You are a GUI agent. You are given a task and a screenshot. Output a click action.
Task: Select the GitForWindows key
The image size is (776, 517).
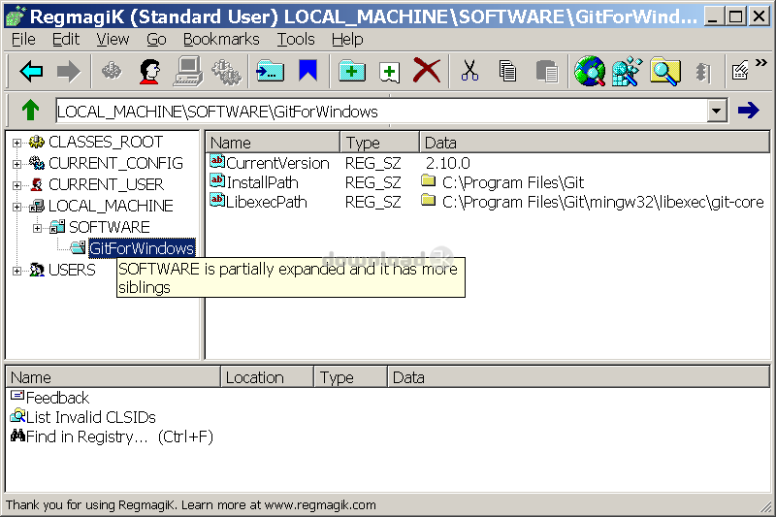pos(142,248)
